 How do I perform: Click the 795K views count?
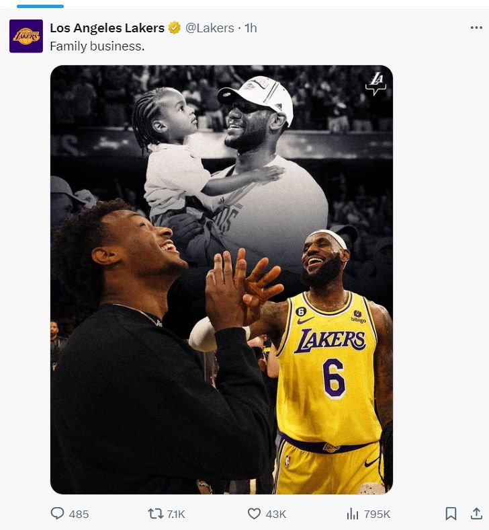(377, 514)
